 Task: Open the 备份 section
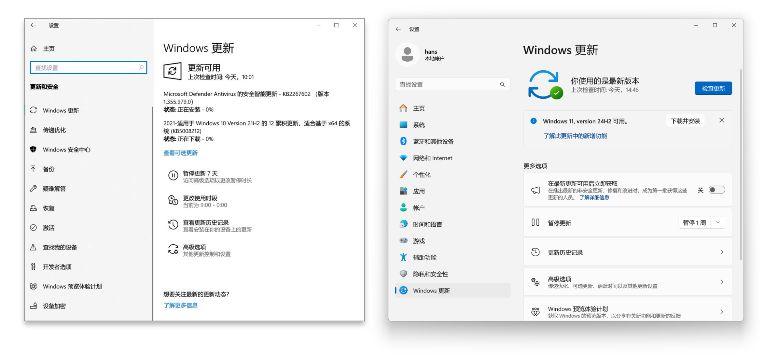point(48,169)
